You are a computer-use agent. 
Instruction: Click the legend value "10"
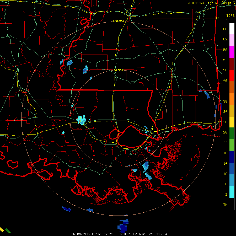click(x=225, y=174)
